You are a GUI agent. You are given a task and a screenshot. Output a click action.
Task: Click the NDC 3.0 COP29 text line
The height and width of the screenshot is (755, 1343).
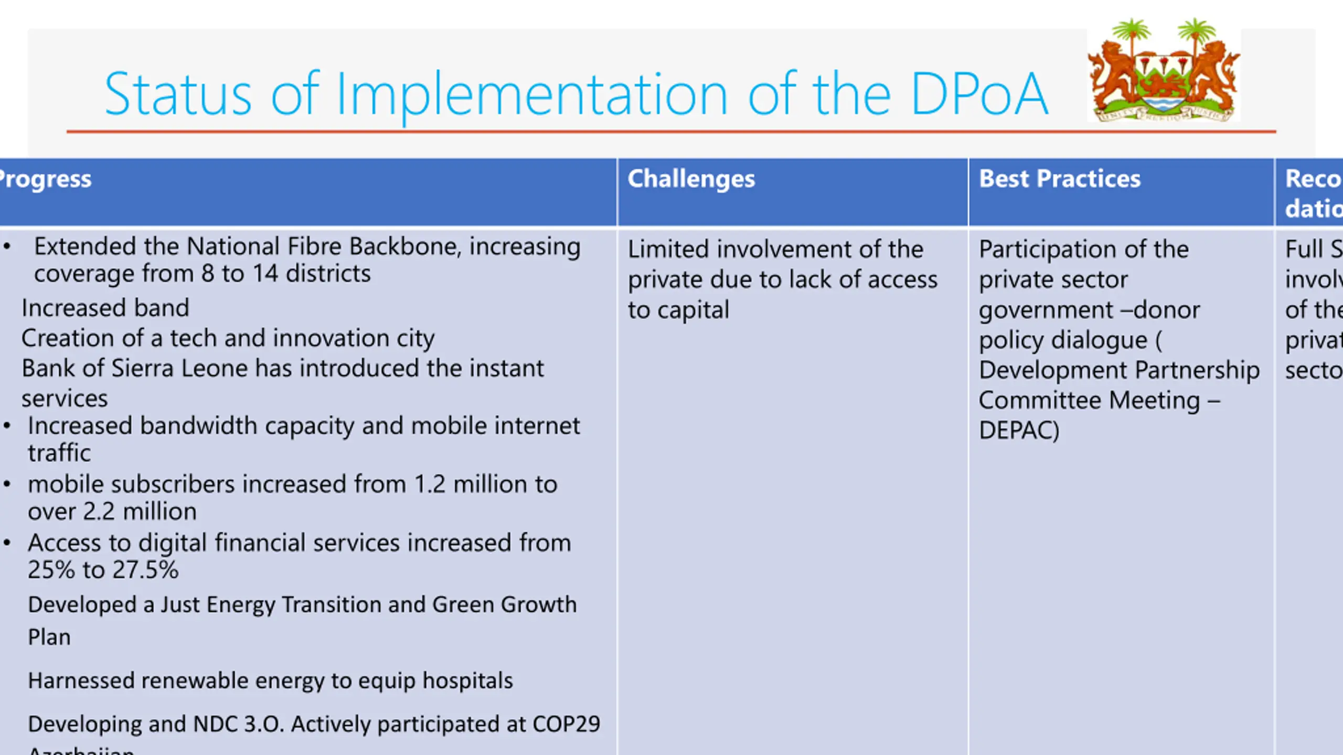pyautogui.click(x=313, y=725)
